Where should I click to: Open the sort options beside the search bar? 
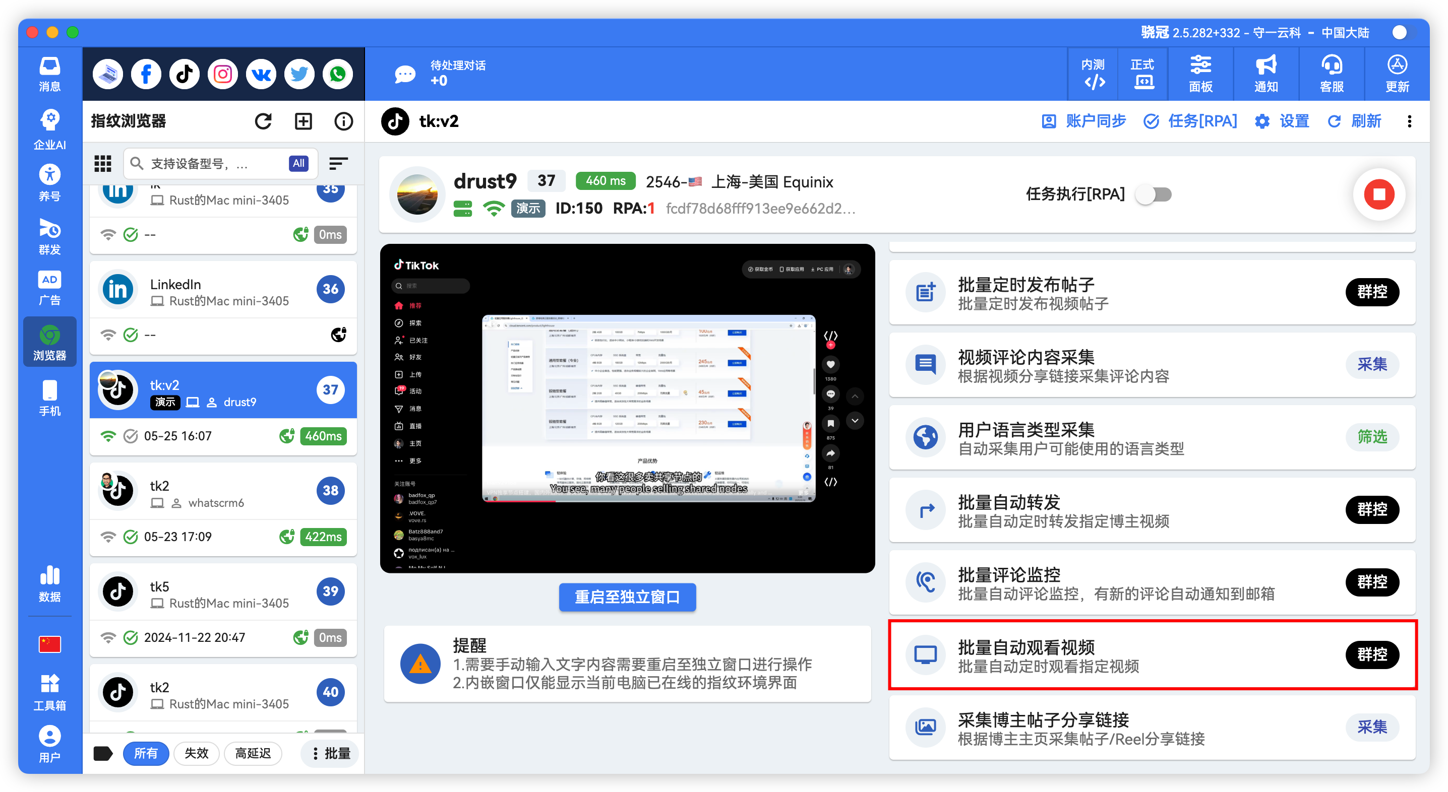point(338,163)
